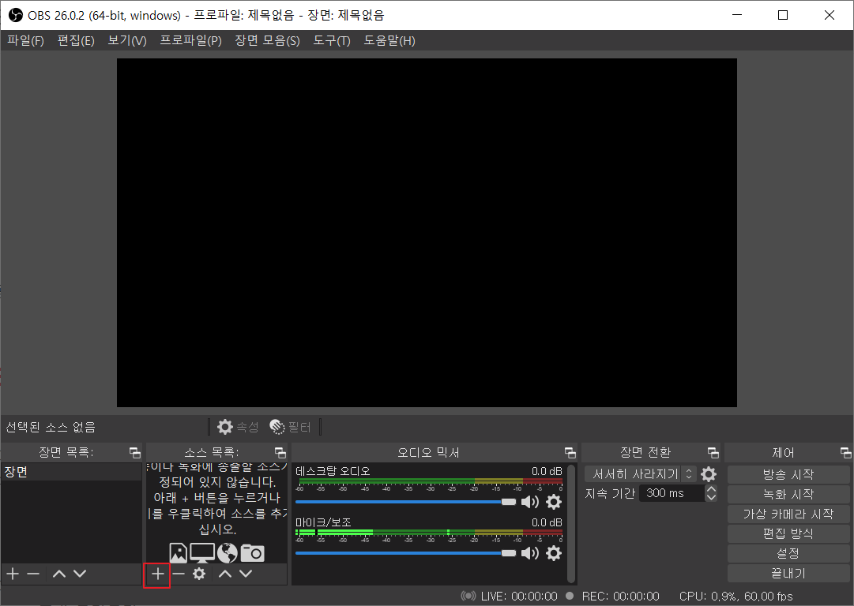Click the image source icon in sources hint
854x606 pixels.
click(x=178, y=553)
